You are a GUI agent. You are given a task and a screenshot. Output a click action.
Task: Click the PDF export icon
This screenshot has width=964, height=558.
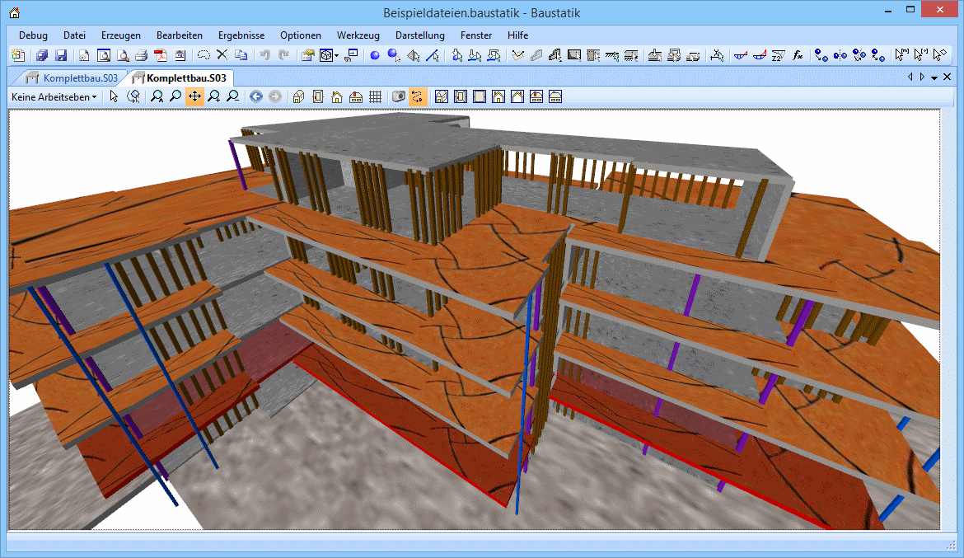pos(160,56)
